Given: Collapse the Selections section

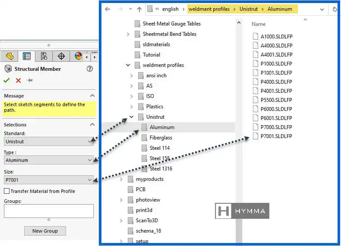Looking at the screenshot, I should point(92,124).
